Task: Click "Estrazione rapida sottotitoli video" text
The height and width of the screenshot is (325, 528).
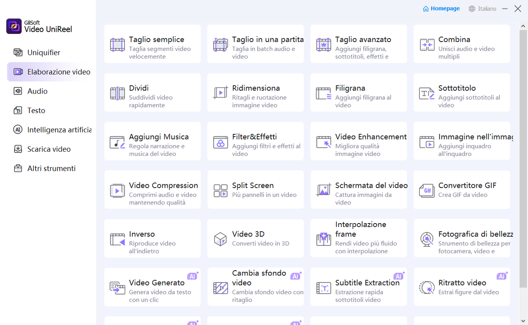Action: 359,296
